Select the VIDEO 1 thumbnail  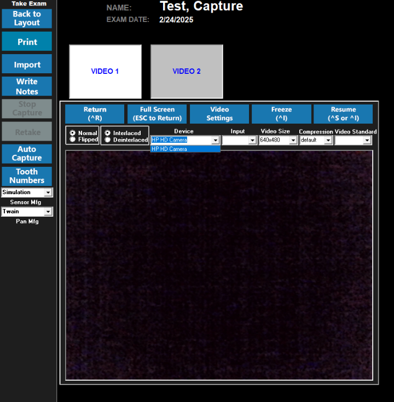pos(105,72)
